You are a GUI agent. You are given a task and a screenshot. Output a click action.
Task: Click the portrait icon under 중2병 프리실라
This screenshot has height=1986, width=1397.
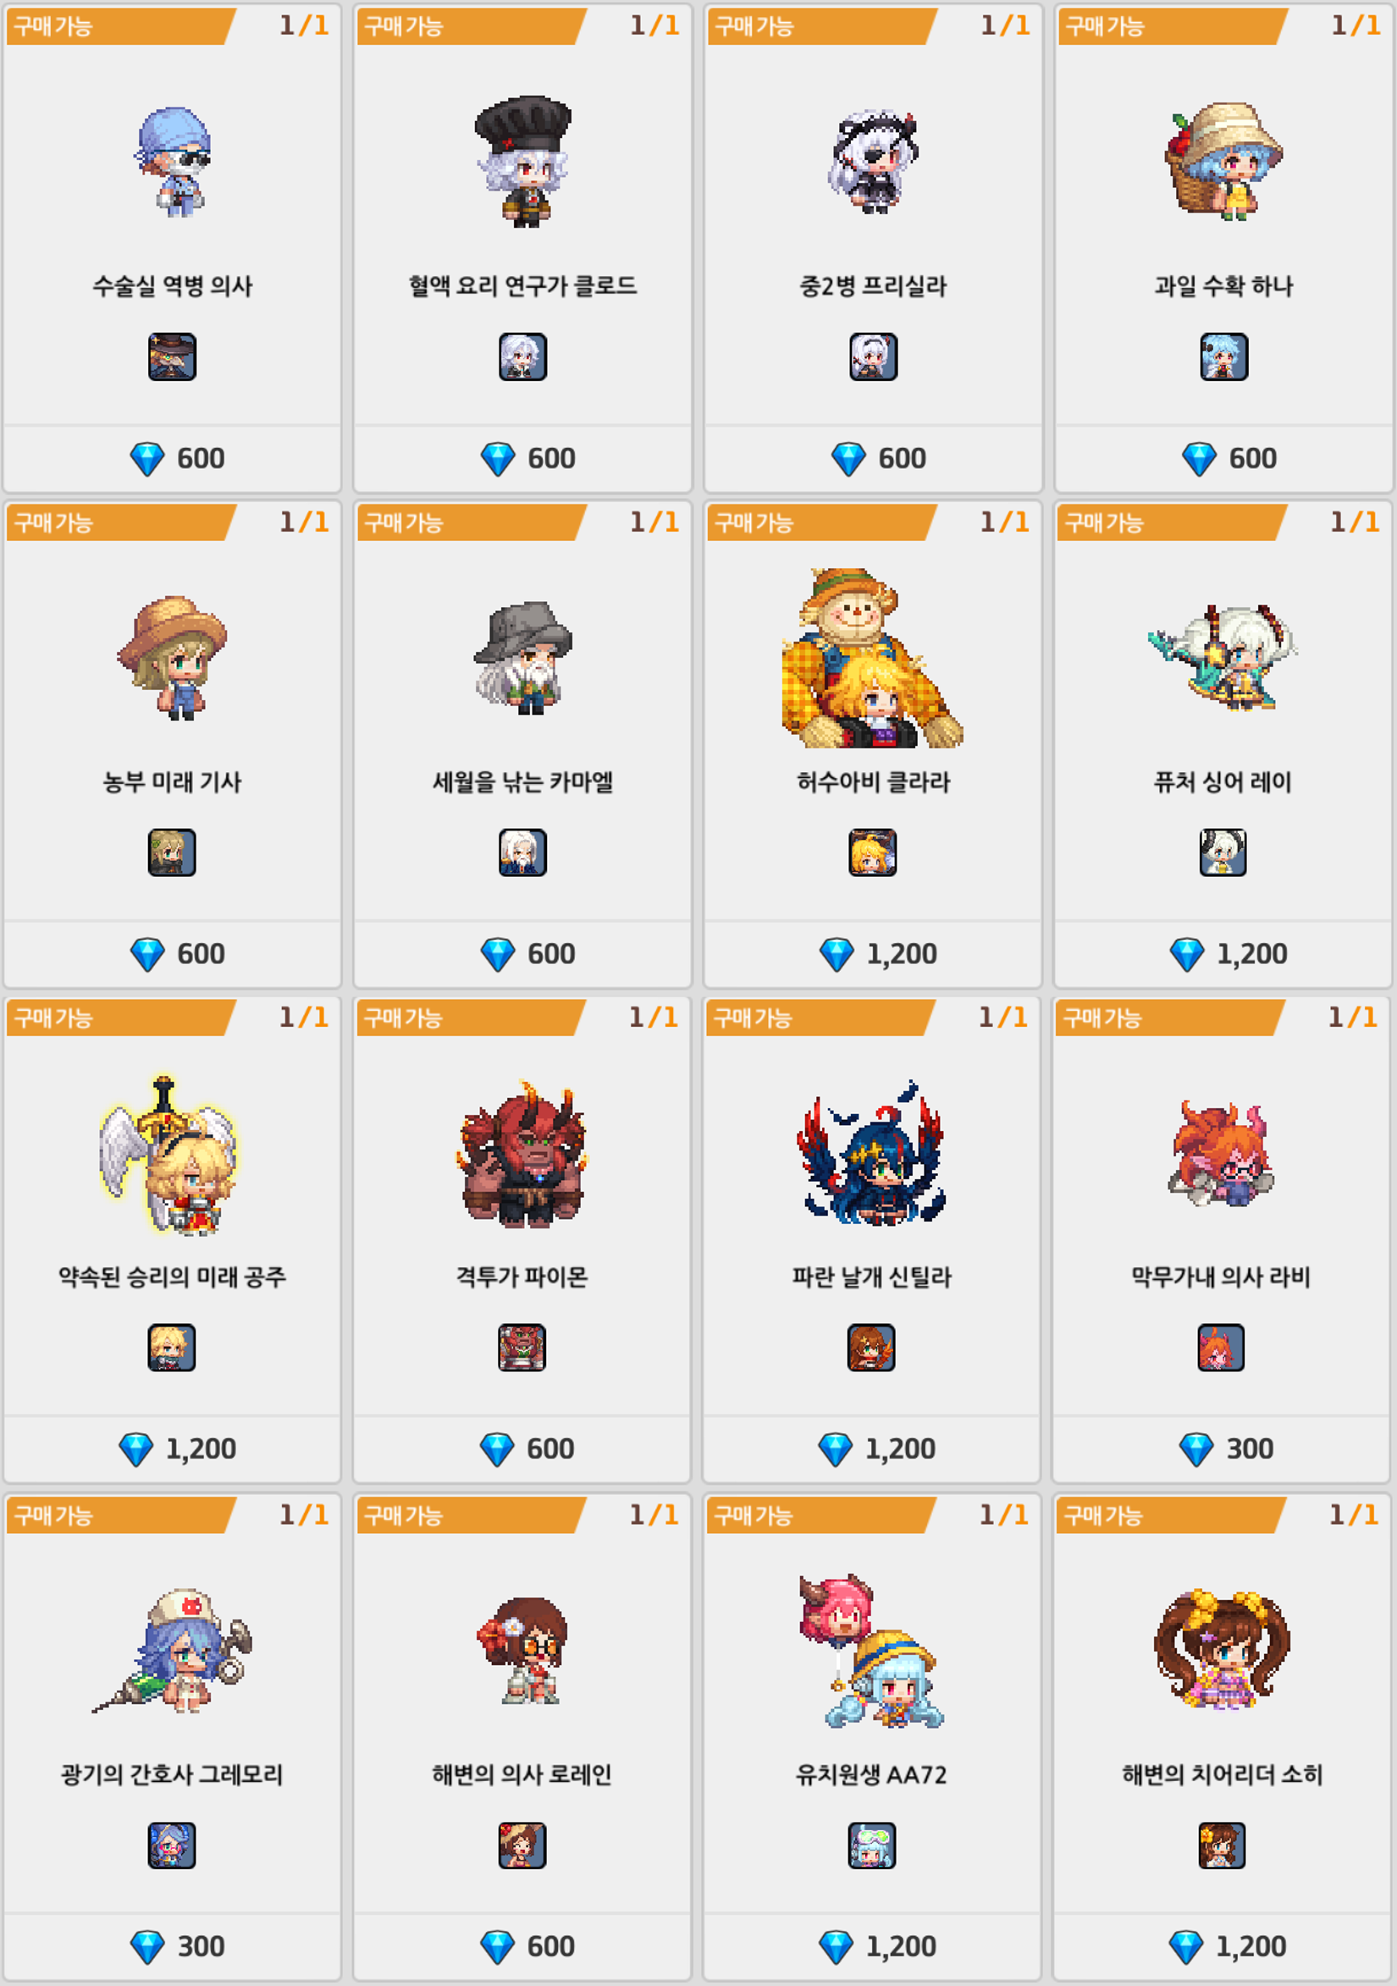873,356
